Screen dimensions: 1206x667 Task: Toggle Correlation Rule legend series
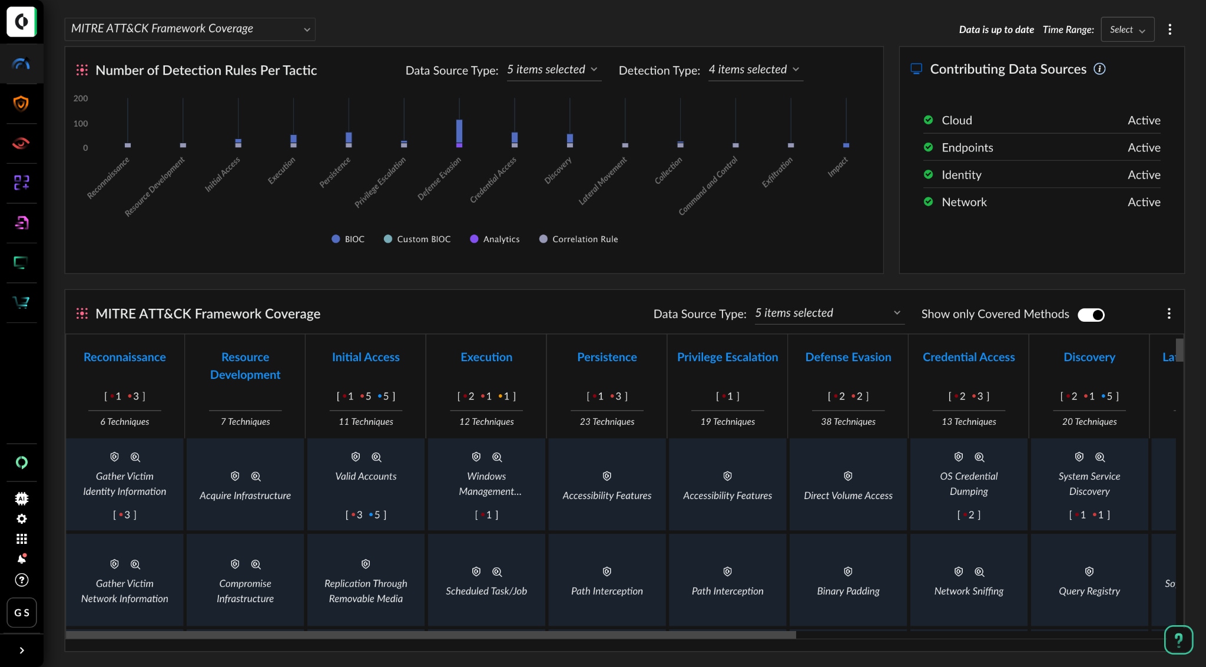click(x=579, y=239)
